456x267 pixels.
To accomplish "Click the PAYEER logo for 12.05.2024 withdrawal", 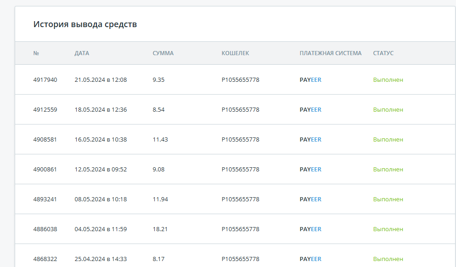I will [x=310, y=170].
